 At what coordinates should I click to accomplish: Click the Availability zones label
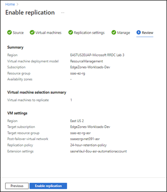pos(20,79)
